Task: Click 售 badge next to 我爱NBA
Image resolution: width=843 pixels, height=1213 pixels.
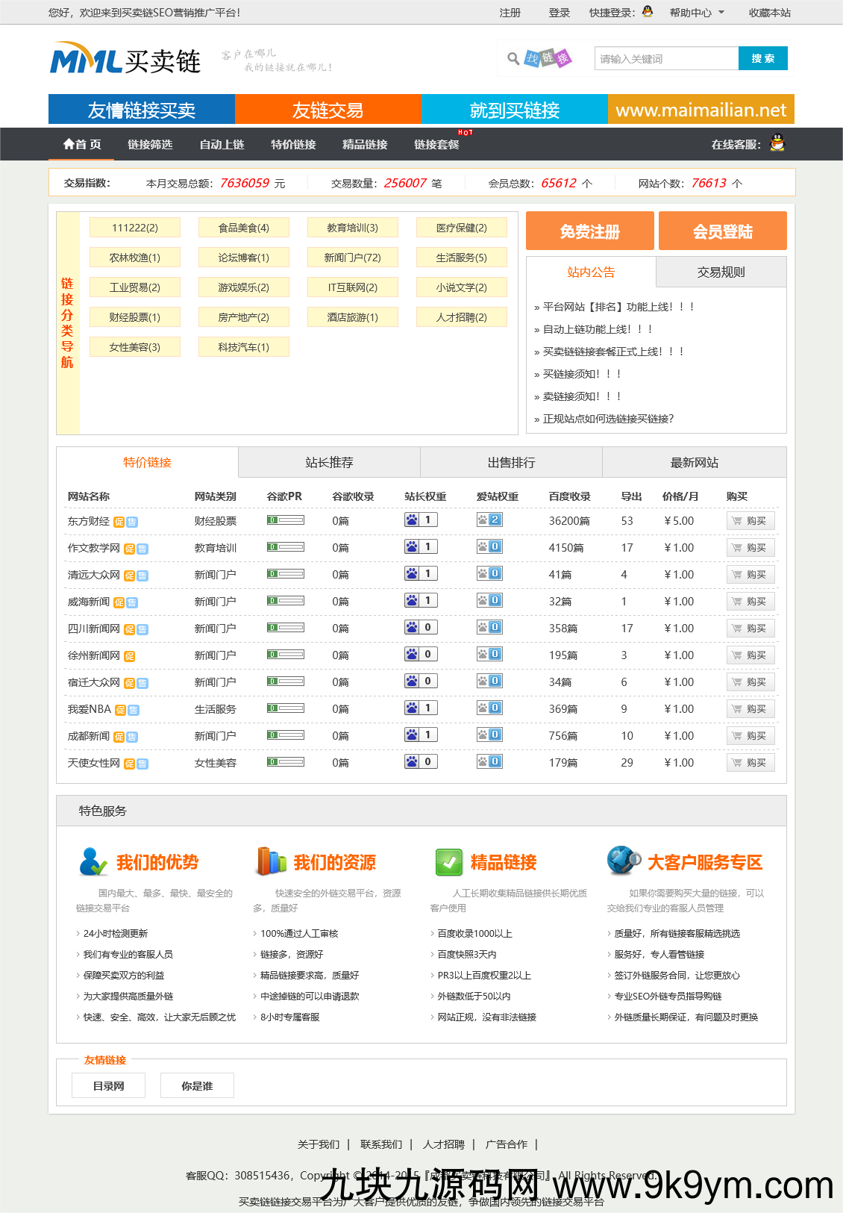Action: coord(133,710)
